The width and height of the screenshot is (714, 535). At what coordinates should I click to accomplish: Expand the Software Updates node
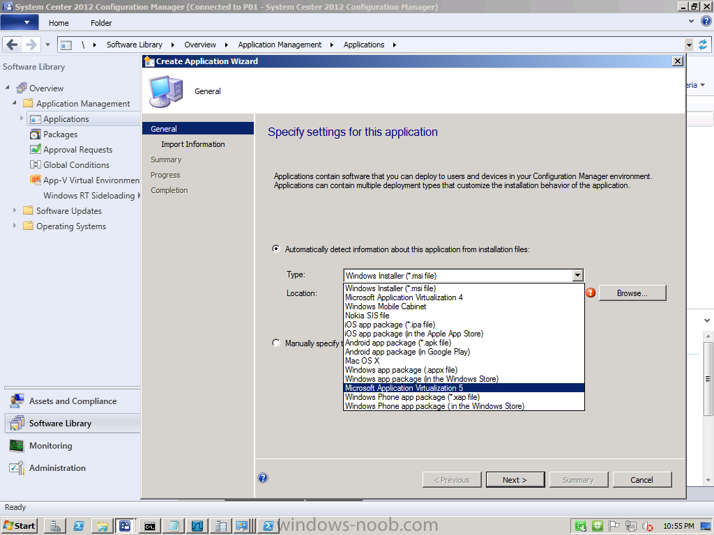14,210
